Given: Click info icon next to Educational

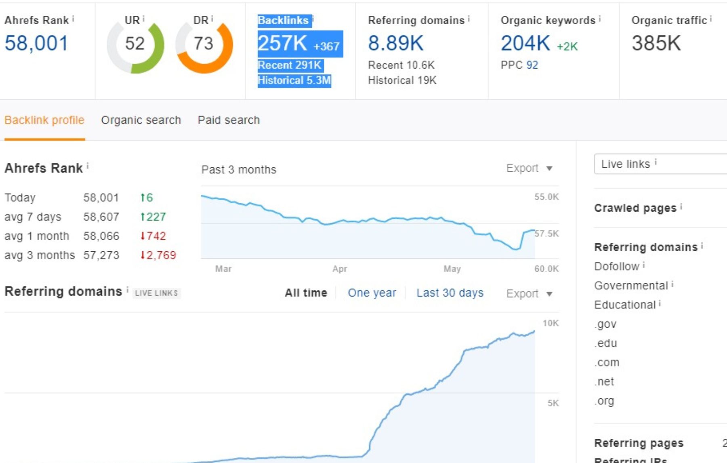Looking at the screenshot, I should pyautogui.click(x=660, y=303).
